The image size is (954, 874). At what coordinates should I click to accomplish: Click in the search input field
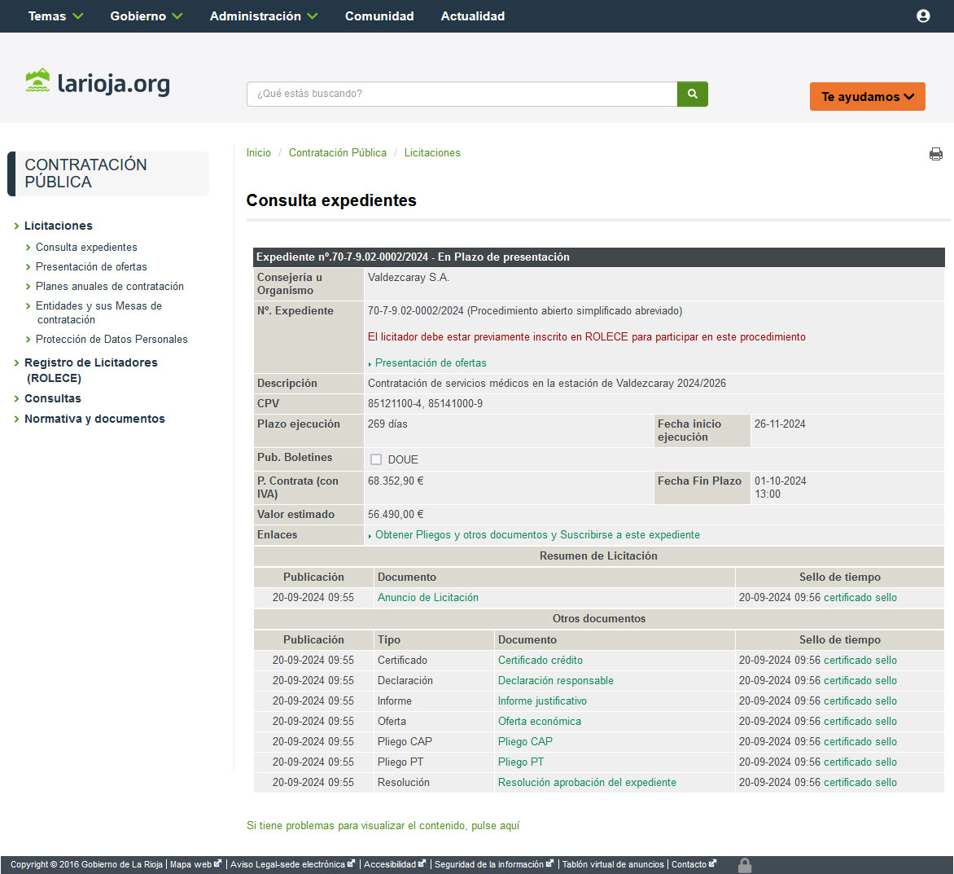[x=462, y=94]
